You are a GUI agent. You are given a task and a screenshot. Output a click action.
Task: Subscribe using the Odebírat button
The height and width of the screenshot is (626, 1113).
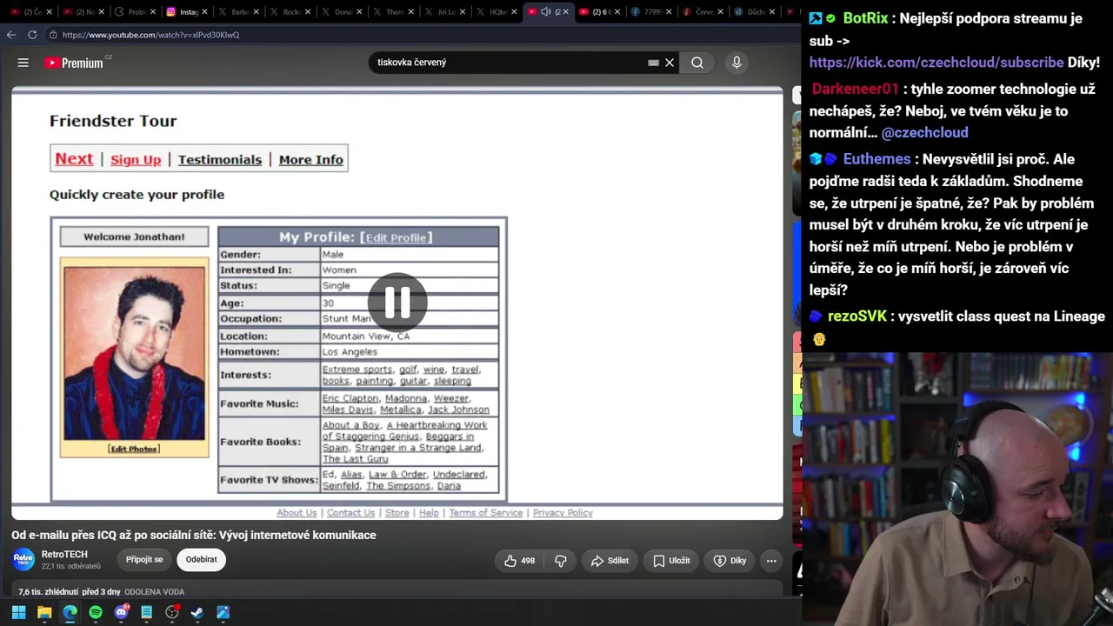[201, 560]
